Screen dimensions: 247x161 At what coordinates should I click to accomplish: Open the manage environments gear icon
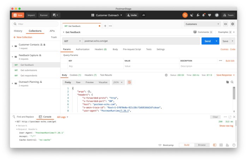click(233, 24)
